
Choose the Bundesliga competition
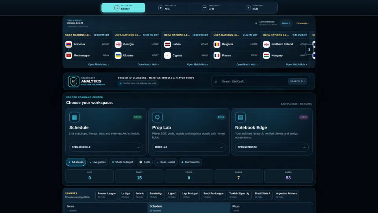pos(156,195)
